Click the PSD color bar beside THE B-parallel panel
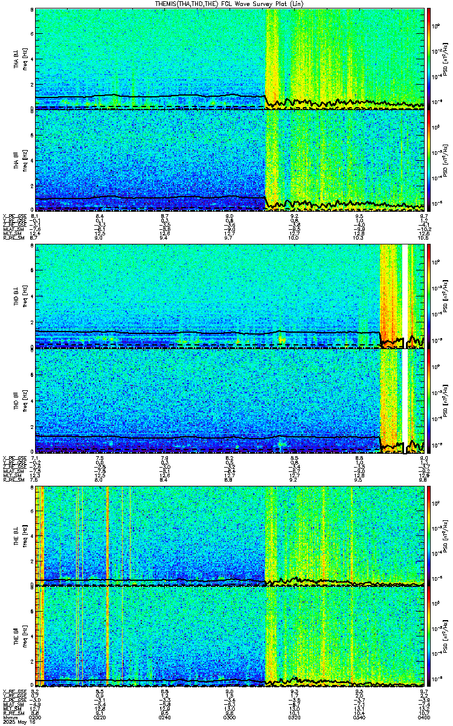 tap(429, 636)
